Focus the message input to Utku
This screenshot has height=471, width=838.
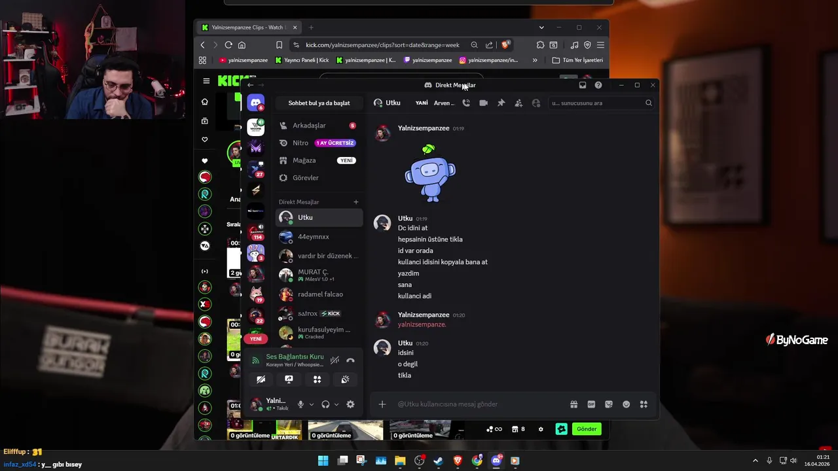(480, 404)
